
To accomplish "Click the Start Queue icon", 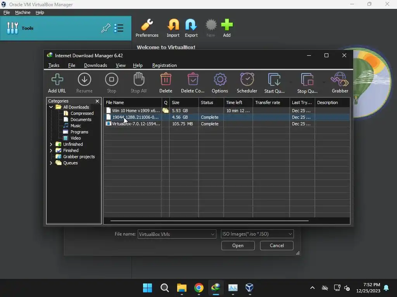I will point(274,80).
